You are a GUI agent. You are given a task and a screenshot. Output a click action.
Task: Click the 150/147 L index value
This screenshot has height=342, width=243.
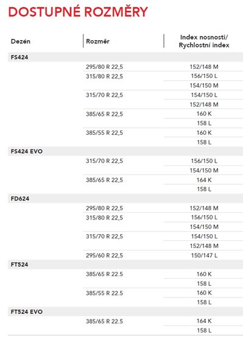coord(204,255)
